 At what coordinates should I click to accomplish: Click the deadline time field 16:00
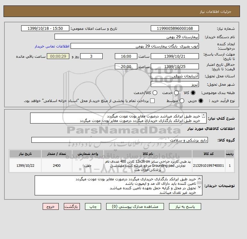(126, 56)
